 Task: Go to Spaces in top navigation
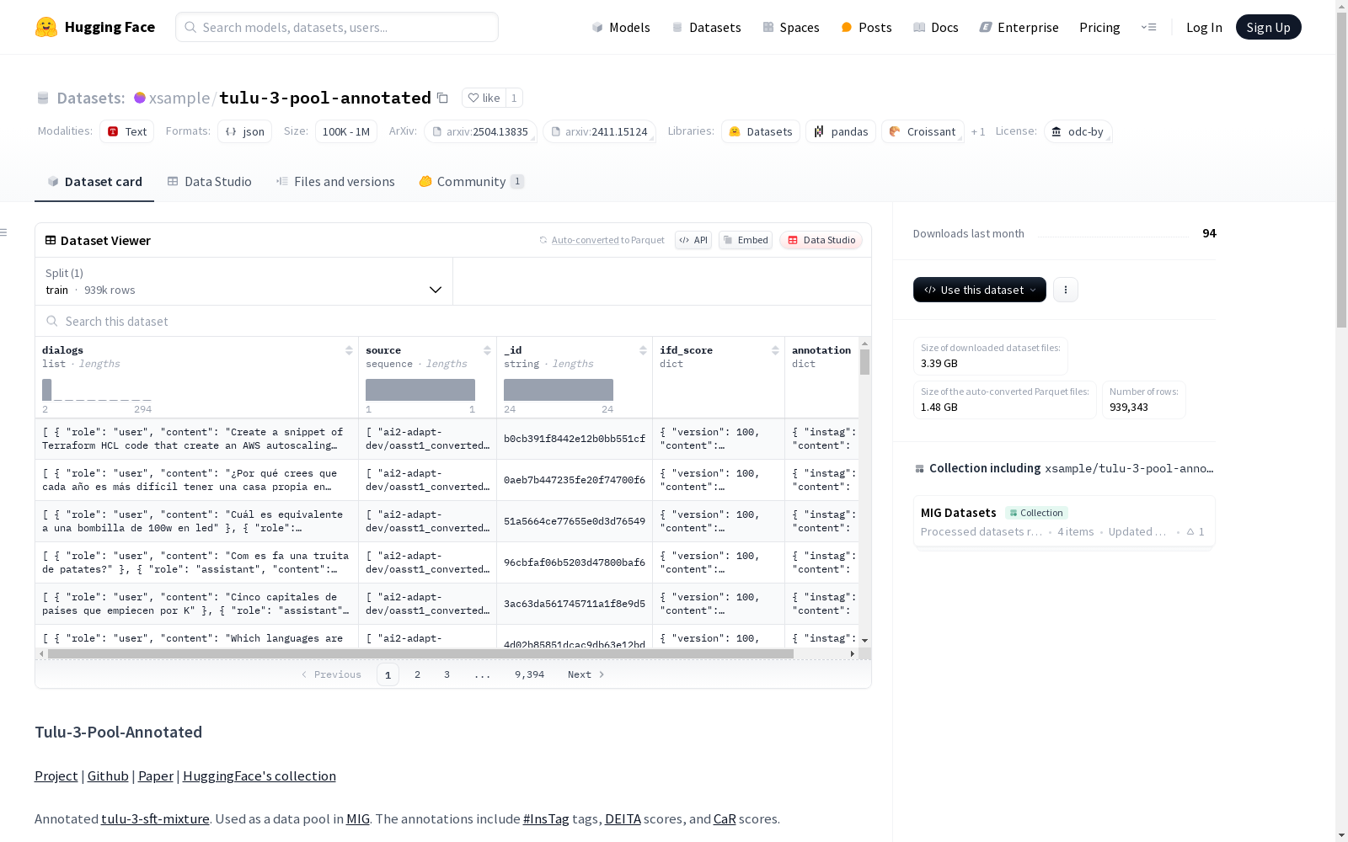click(x=791, y=27)
